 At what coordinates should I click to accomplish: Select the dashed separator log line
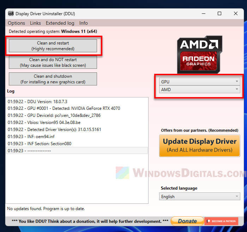[77, 151]
